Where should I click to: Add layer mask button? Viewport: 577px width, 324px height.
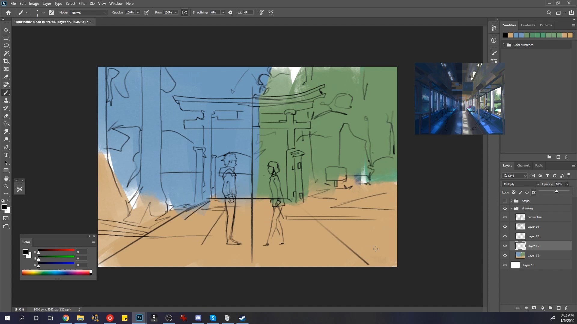534,308
